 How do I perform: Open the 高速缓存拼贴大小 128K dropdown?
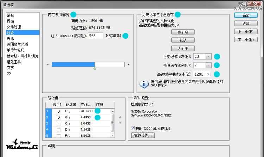click(x=202, y=74)
